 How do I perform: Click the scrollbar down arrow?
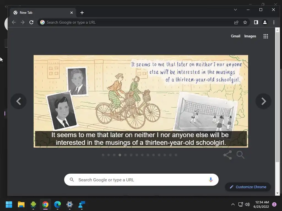pyautogui.click(x=277, y=193)
